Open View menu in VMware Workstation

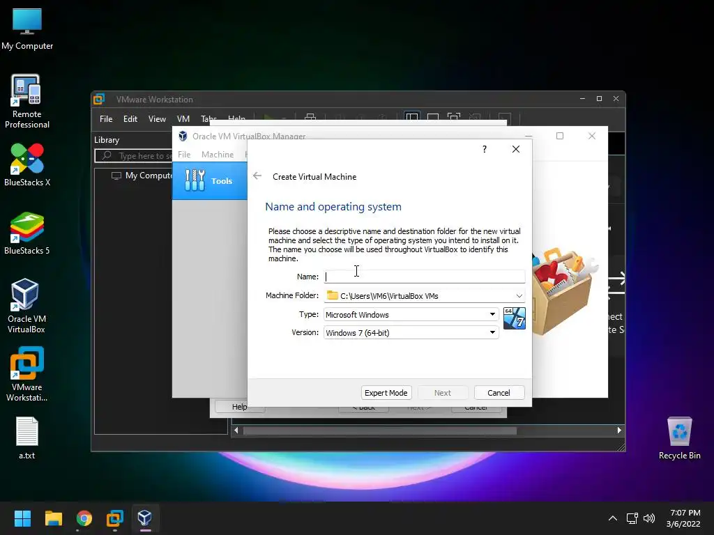coord(157,118)
